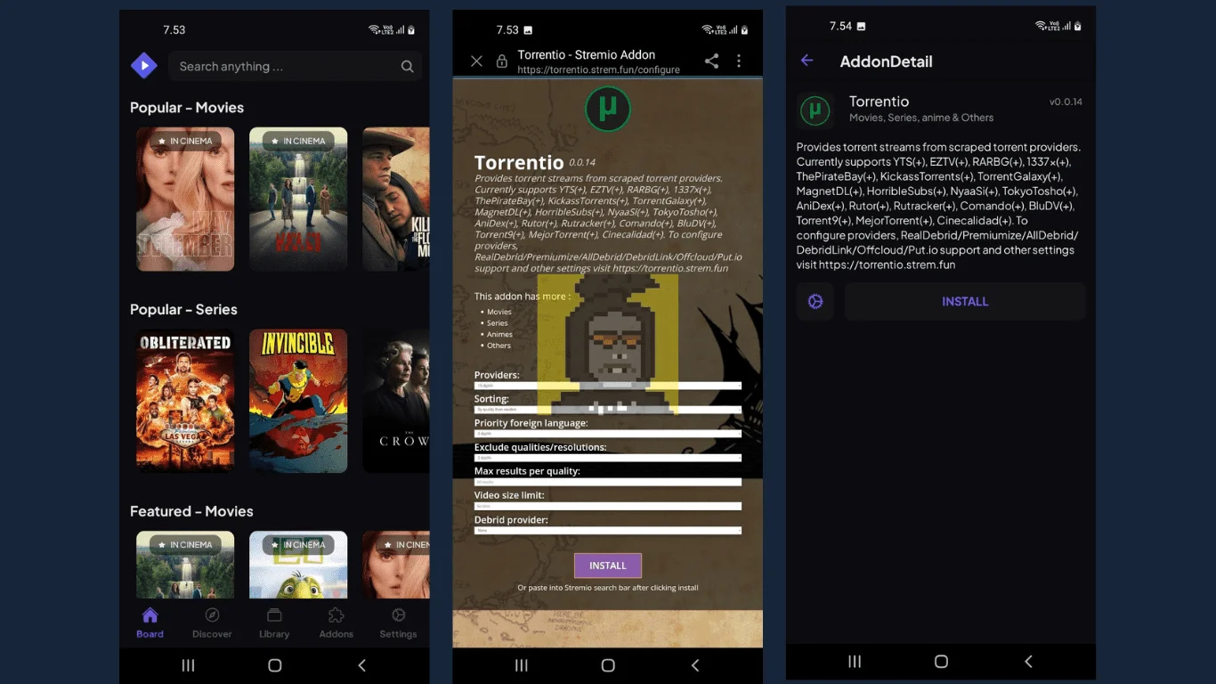Expand the Debrid provider dropdown
1216x684 pixels.
tap(608, 530)
